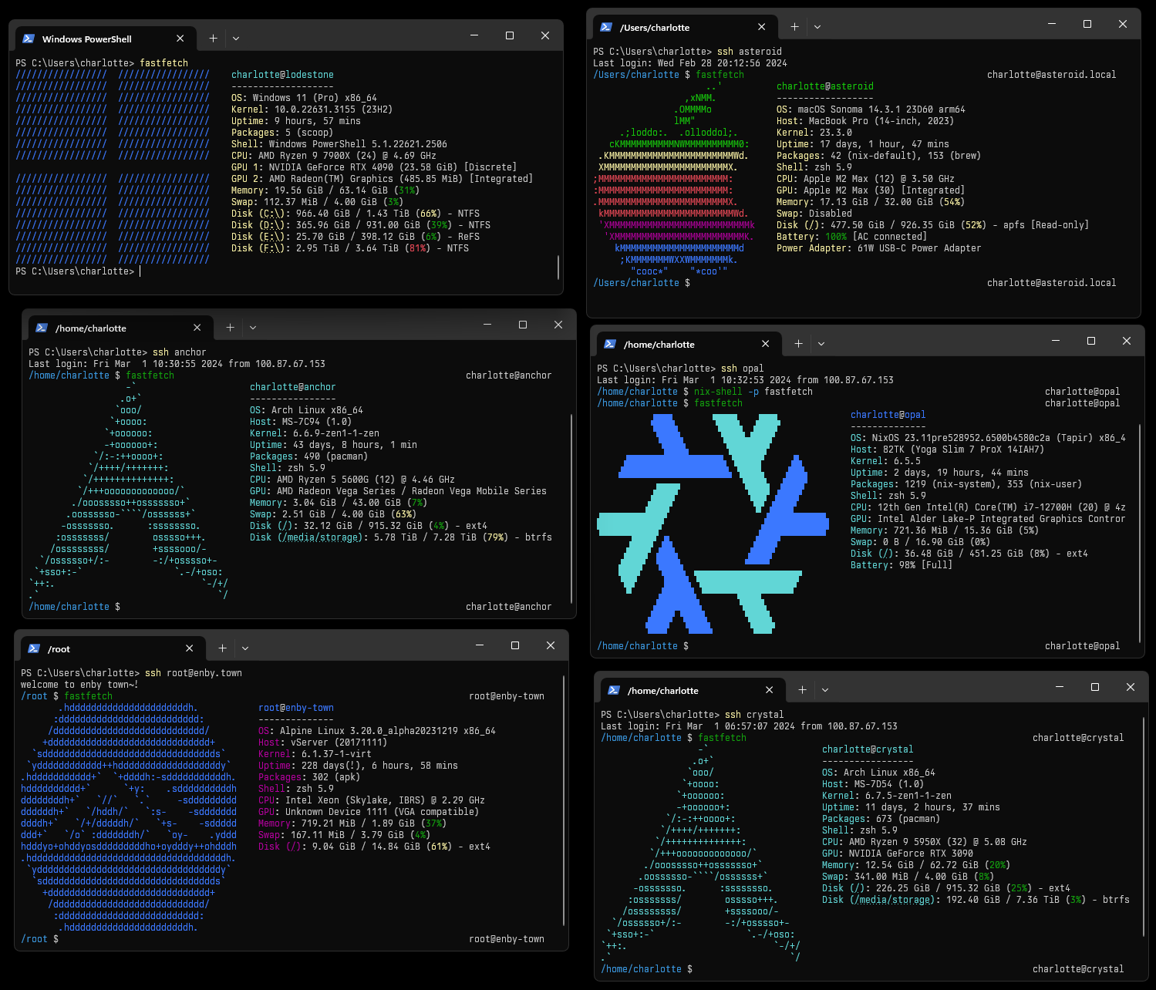The height and width of the screenshot is (990, 1156).
Task: Close the /Users/charlotte tab
Action: [761, 27]
